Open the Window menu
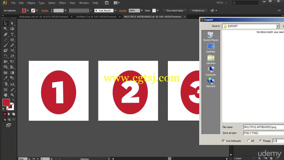This screenshot has width=284, height=160. pos(84,3)
